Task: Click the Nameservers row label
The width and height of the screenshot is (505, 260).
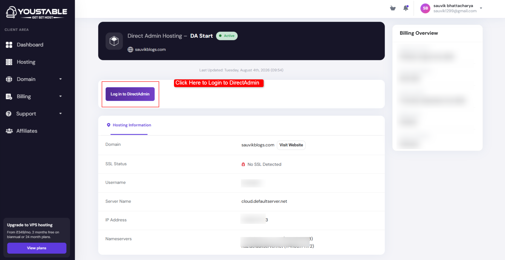Action: pyautogui.click(x=119, y=239)
